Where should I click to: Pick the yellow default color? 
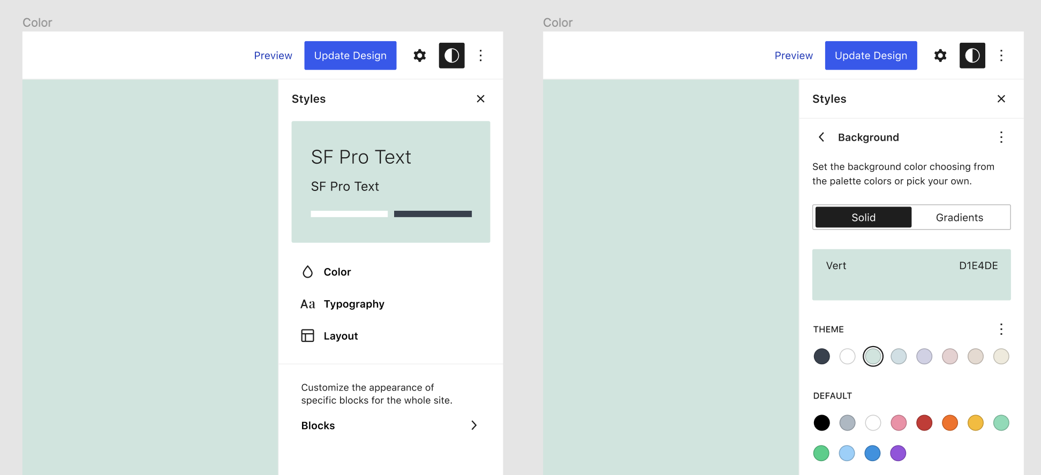coord(976,423)
